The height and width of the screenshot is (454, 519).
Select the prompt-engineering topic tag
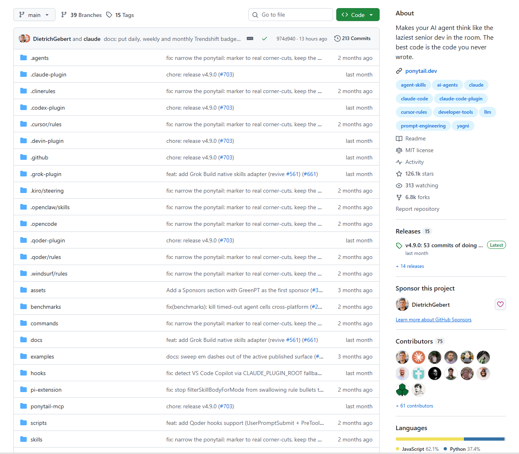pyautogui.click(x=423, y=126)
